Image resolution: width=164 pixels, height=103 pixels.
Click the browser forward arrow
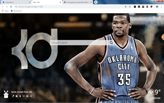(7, 7)
